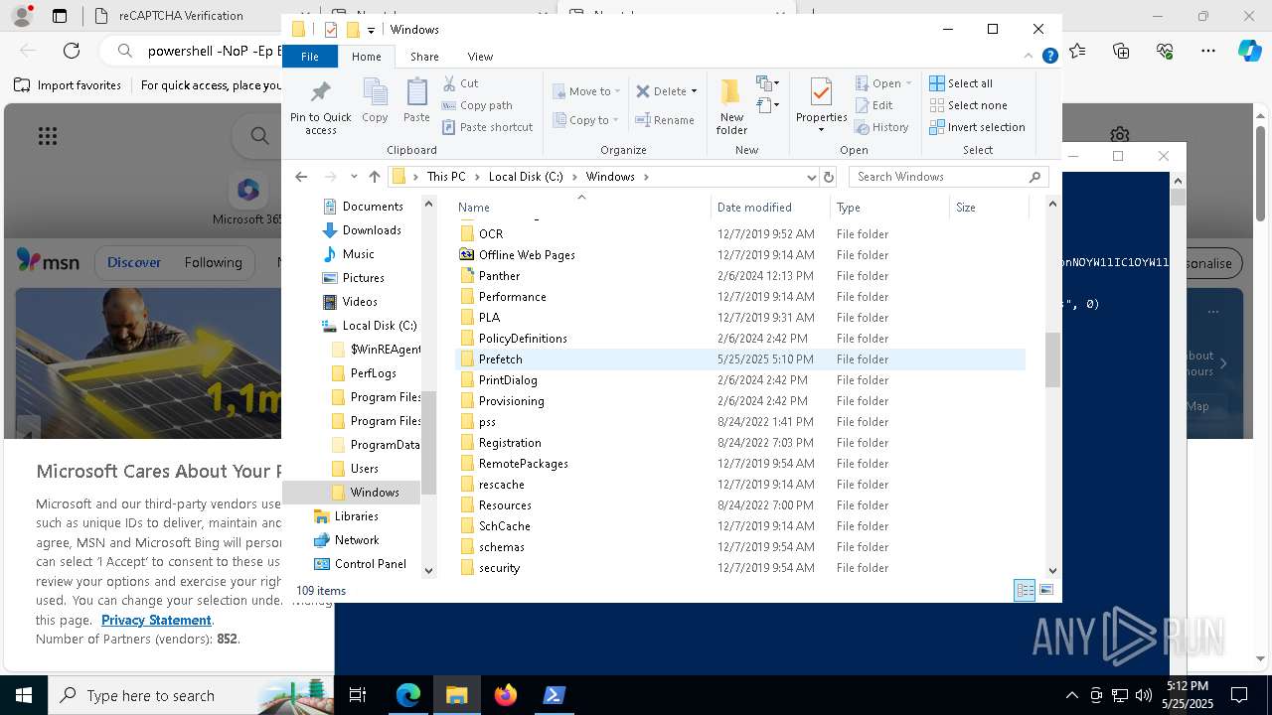The width and height of the screenshot is (1272, 715).
Task: Switch to details view layout icon
Action: click(1025, 590)
